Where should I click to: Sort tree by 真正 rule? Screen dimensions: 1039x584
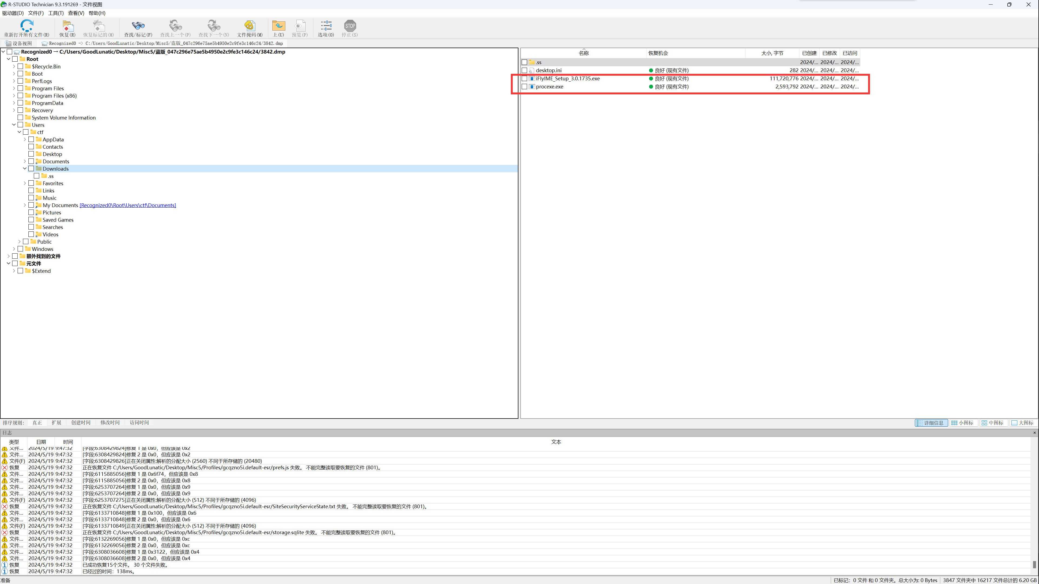37,423
